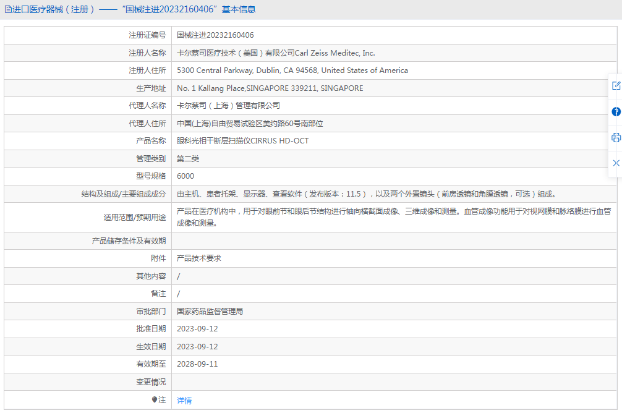Select the attachment value 产品技术要求

[198, 258]
